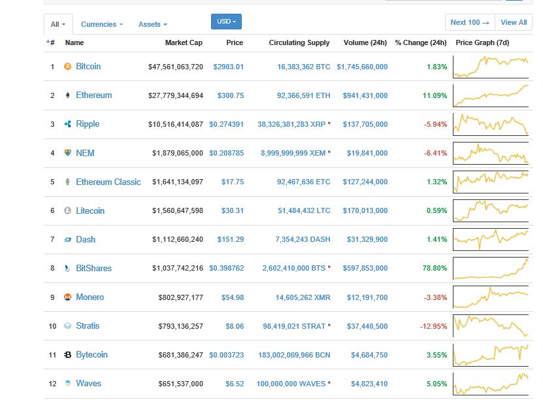Viewport: 543px width, 400px height.
Task: Click supply 183,002,069,966 BCN
Action: click(294, 355)
